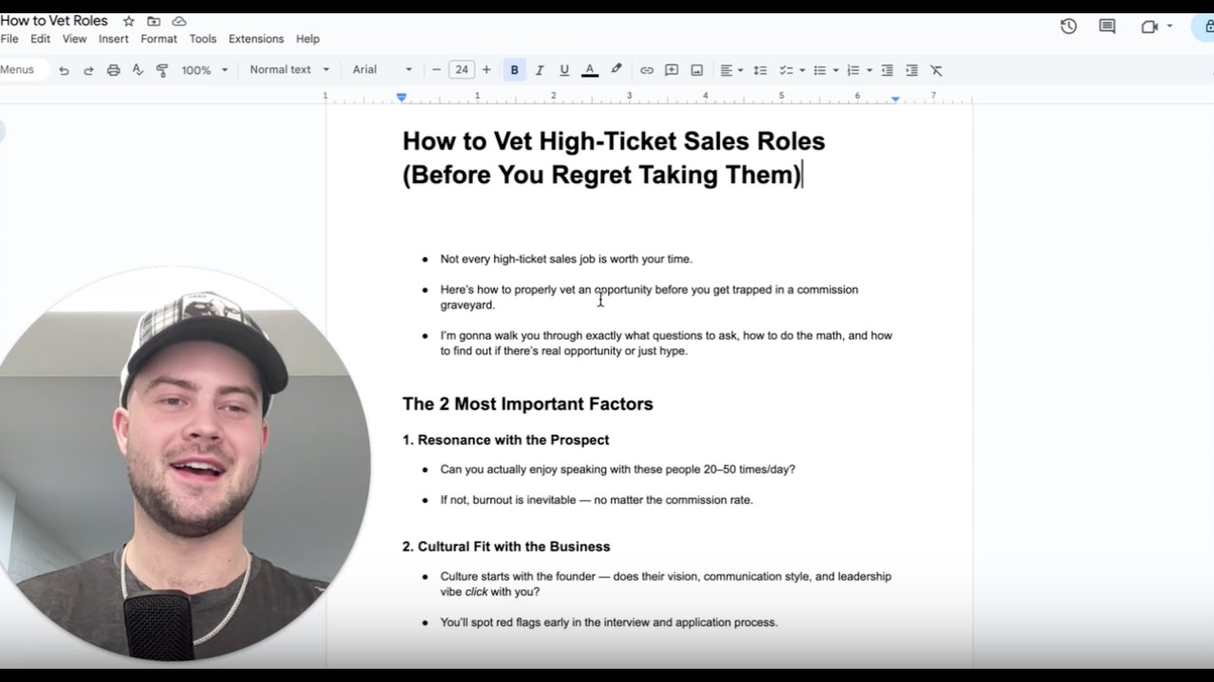Open the checklist options dropdown arrow

point(801,70)
